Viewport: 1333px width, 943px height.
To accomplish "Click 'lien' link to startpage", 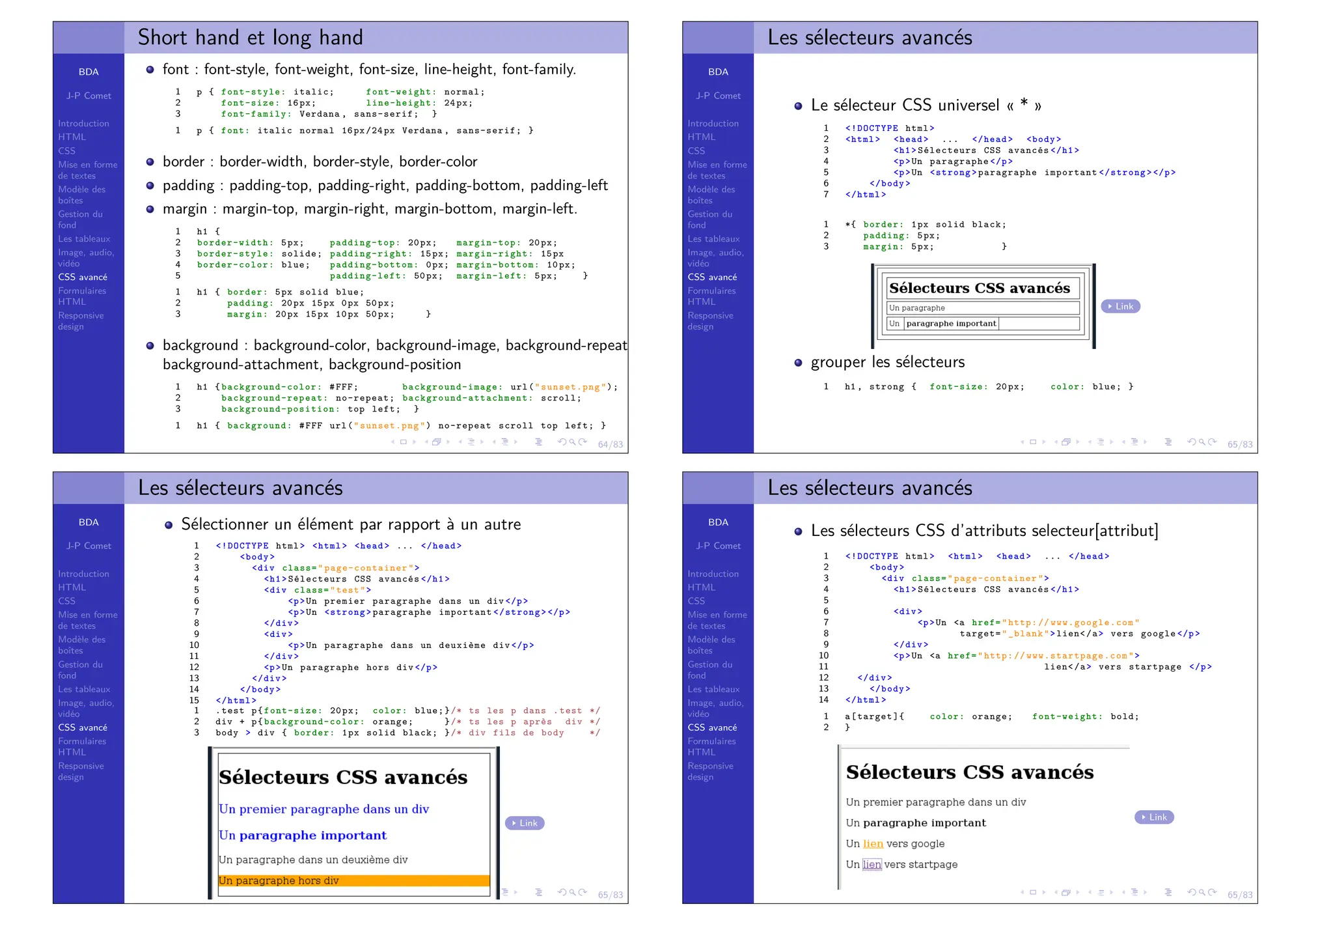I will point(872,865).
